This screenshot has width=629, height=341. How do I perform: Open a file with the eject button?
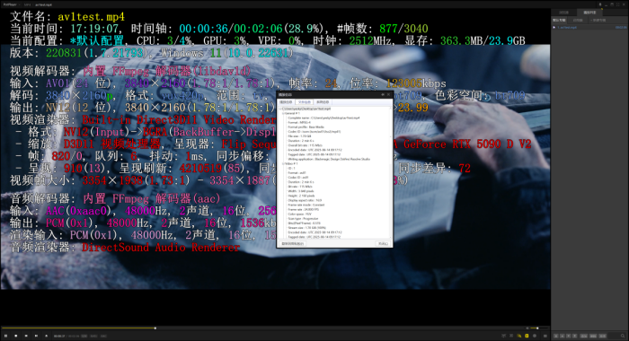pyautogui.click(x=46, y=336)
